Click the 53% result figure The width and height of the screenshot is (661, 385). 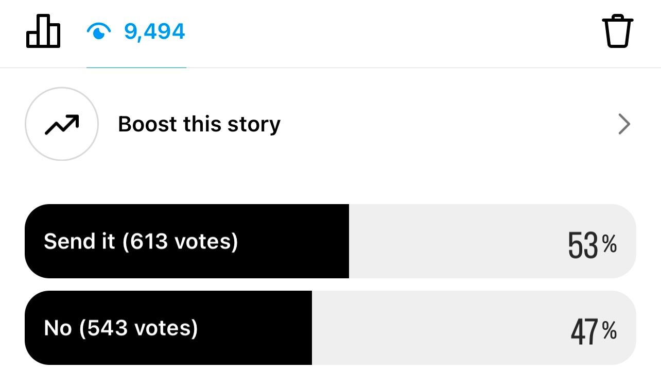(x=583, y=245)
